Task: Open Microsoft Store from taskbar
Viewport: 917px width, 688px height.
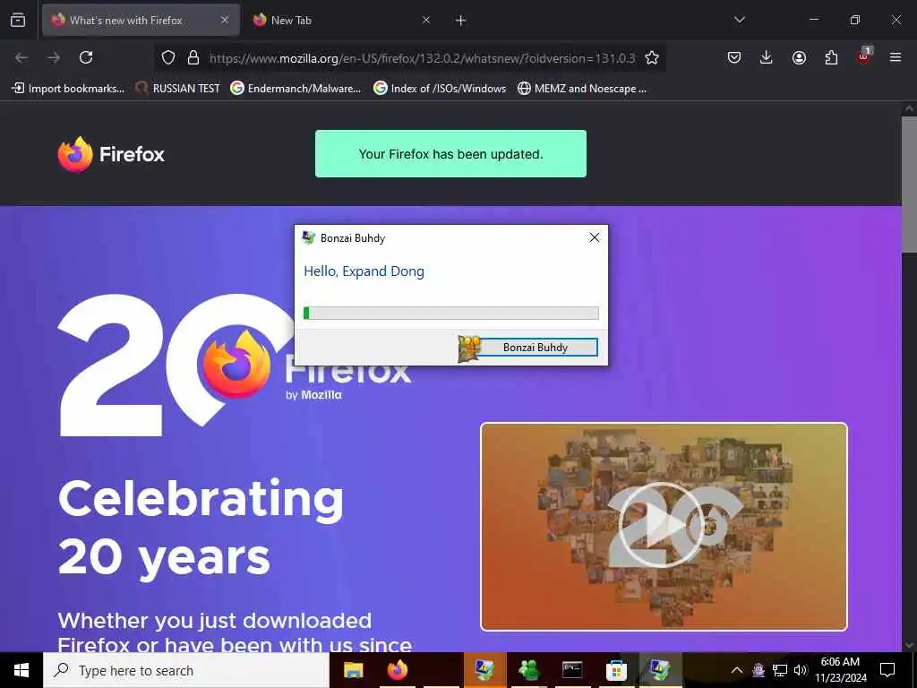Action: 616,670
